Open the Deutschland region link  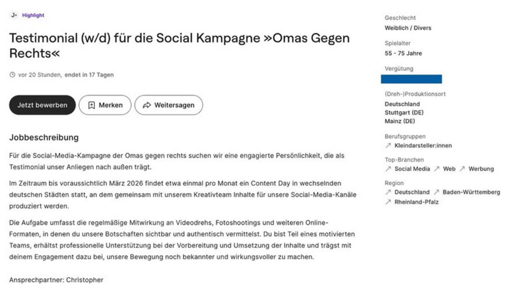click(412, 192)
